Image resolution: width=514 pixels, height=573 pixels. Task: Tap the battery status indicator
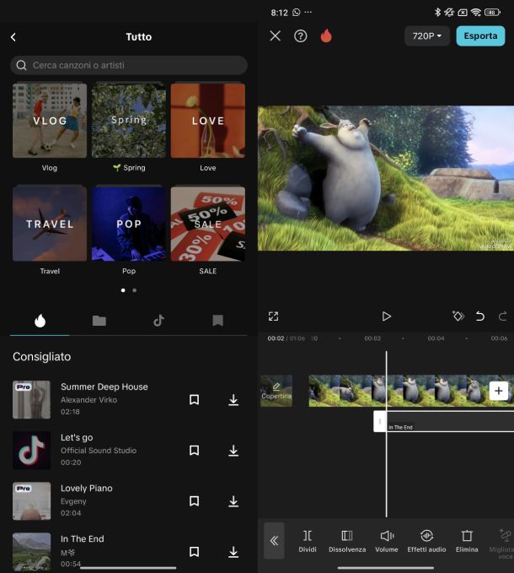[492, 13]
